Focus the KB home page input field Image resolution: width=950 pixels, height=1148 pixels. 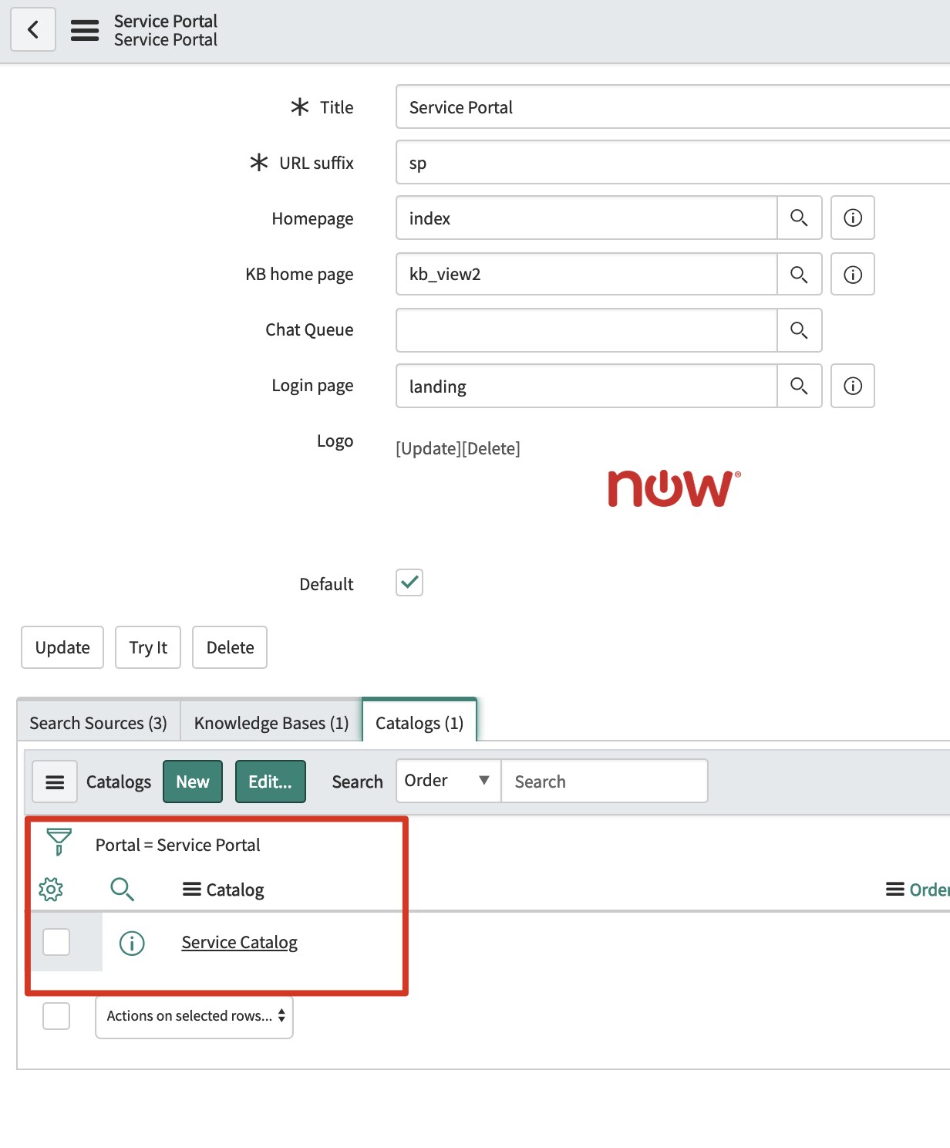tap(586, 274)
